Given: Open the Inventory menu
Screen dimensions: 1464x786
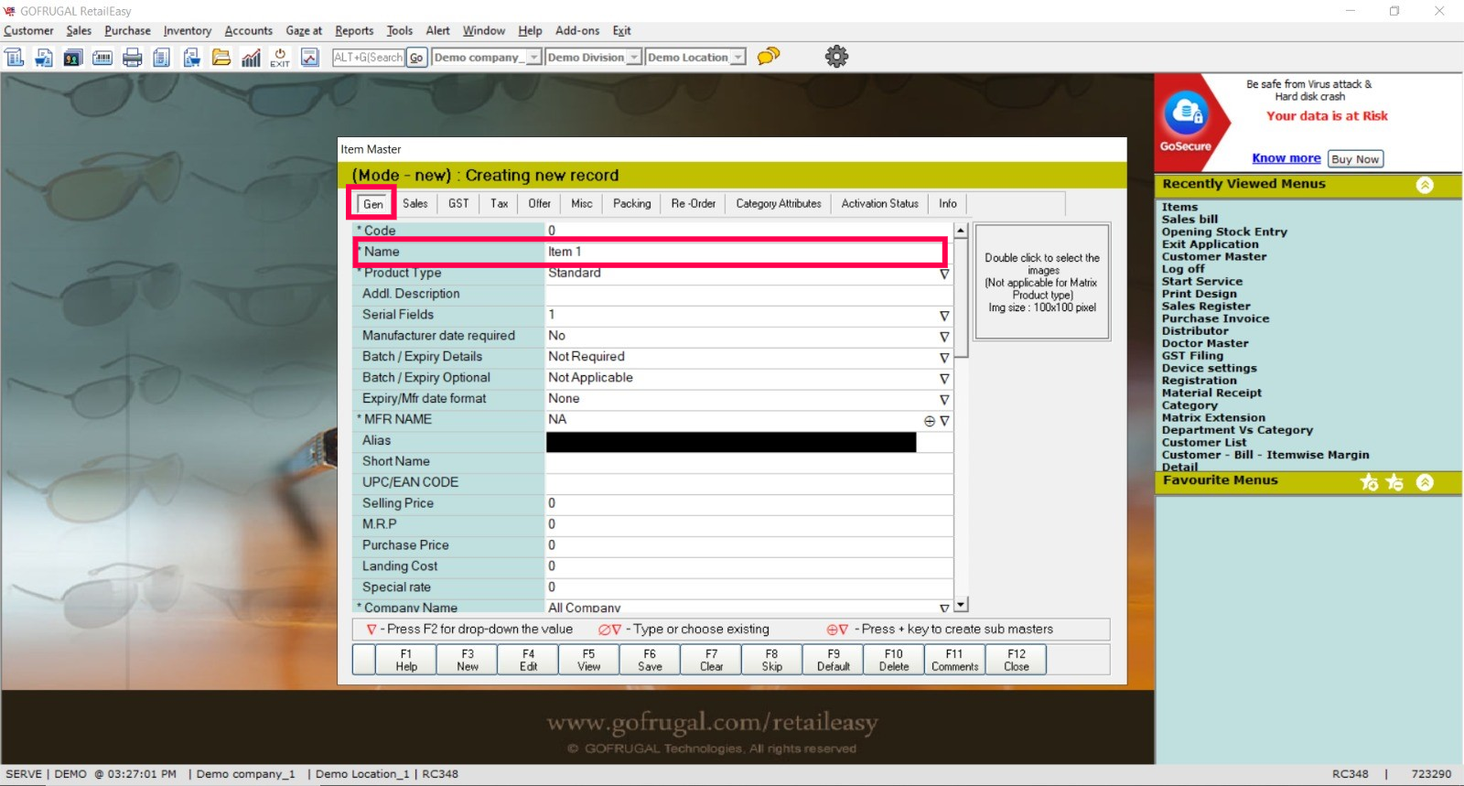Looking at the screenshot, I should [x=187, y=31].
